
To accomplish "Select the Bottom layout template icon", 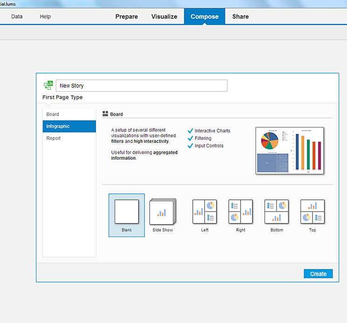I will click(x=276, y=212).
